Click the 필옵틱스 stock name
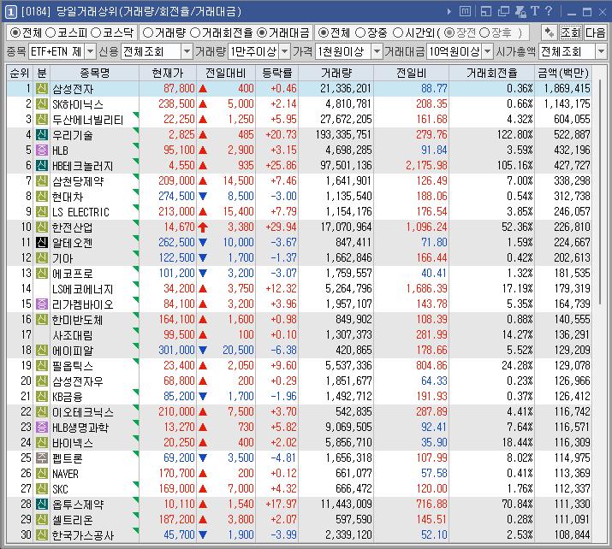 tap(73, 366)
